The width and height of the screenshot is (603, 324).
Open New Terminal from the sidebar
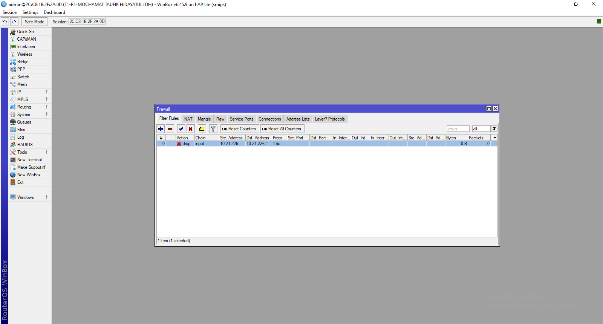pyautogui.click(x=30, y=160)
